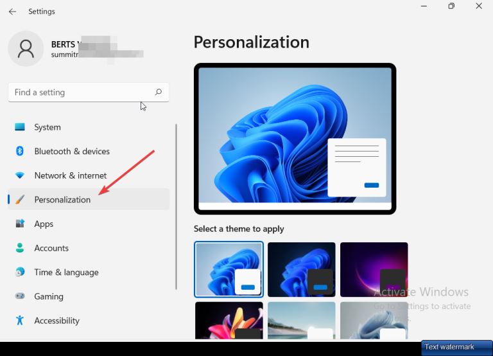This screenshot has height=356, width=493.
Task: Open the Accounts settings page
Action: pyautogui.click(x=89, y=248)
